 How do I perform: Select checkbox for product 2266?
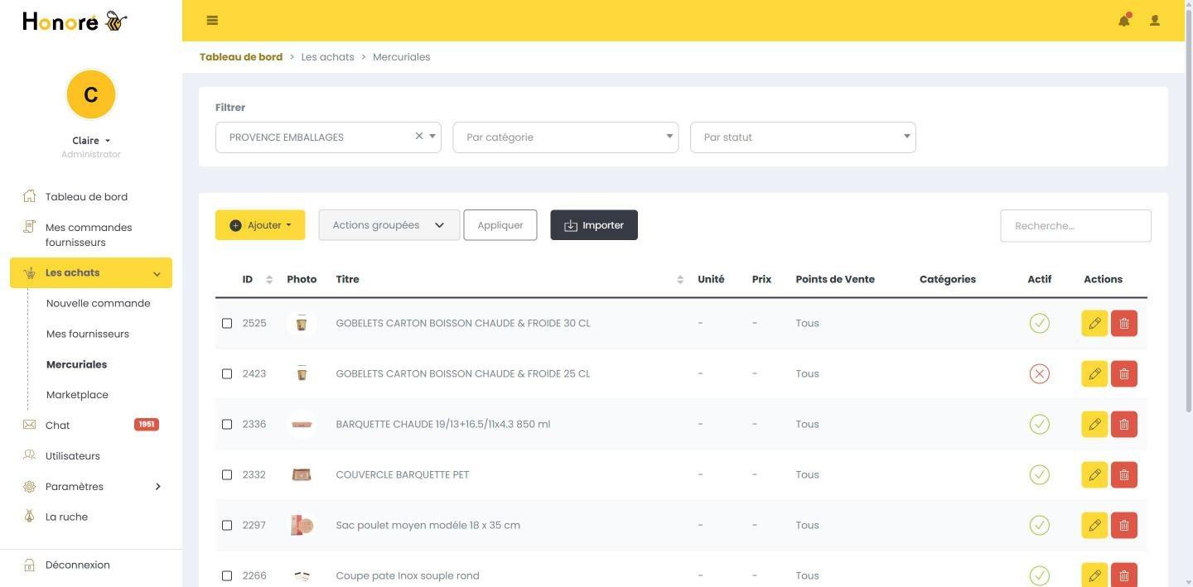pyautogui.click(x=227, y=575)
